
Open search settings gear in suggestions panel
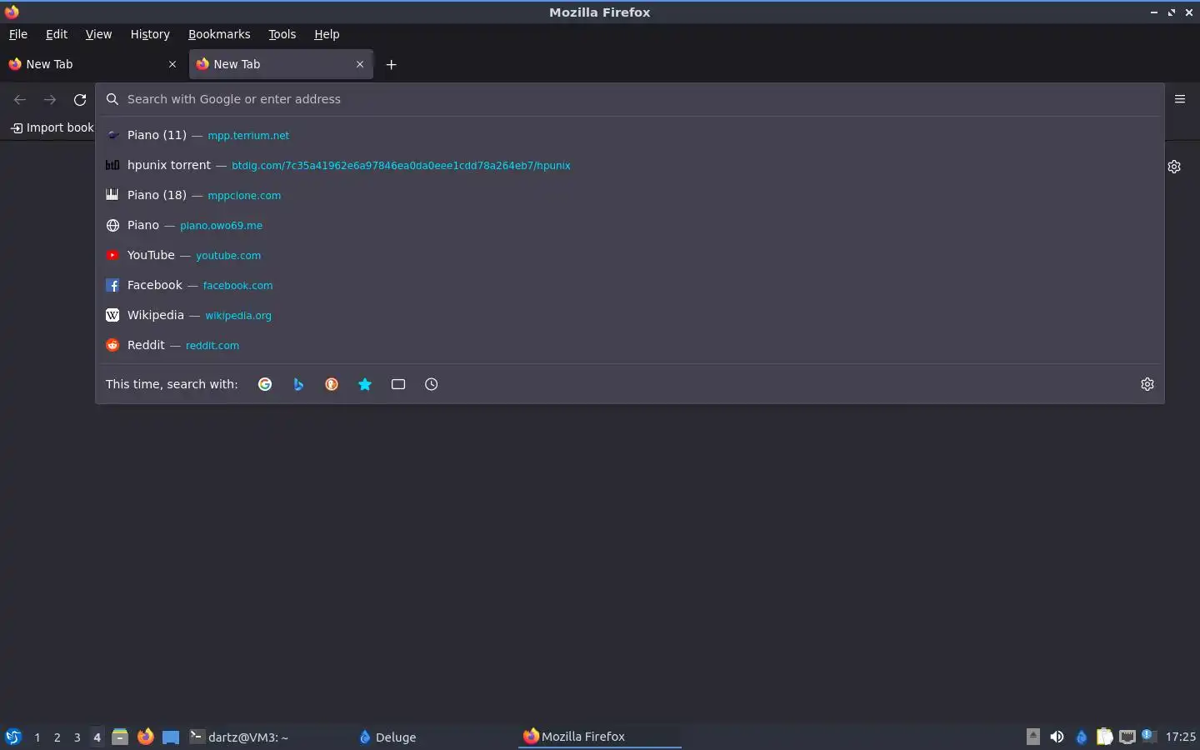tap(1147, 384)
